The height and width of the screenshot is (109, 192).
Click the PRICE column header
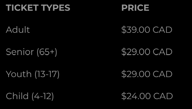coord(135,8)
